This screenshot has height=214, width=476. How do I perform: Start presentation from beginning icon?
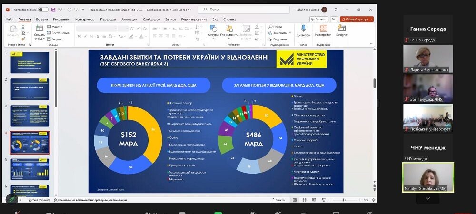pyautogui.click(x=76, y=10)
